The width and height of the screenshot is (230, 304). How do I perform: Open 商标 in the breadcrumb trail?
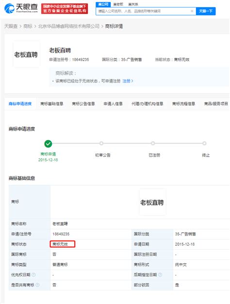pos(28,26)
